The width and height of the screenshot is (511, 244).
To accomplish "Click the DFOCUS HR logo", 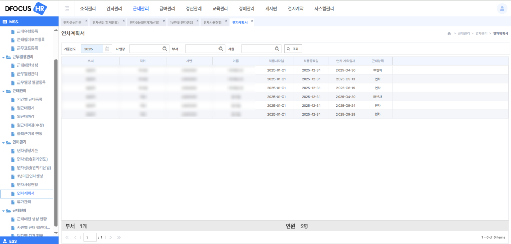I will 26,8.
